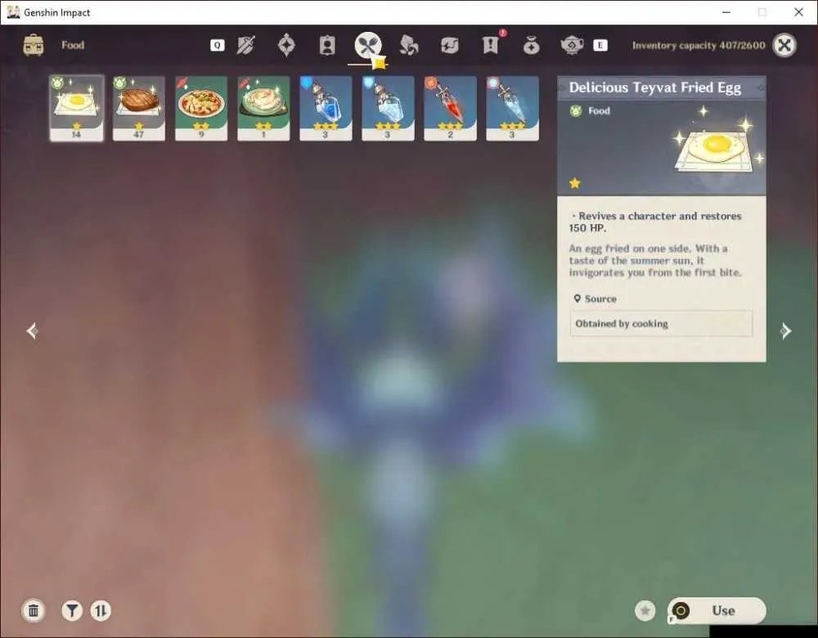Mark item as favorite with star icon
The width and height of the screenshot is (818, 638).
[645, 610]
